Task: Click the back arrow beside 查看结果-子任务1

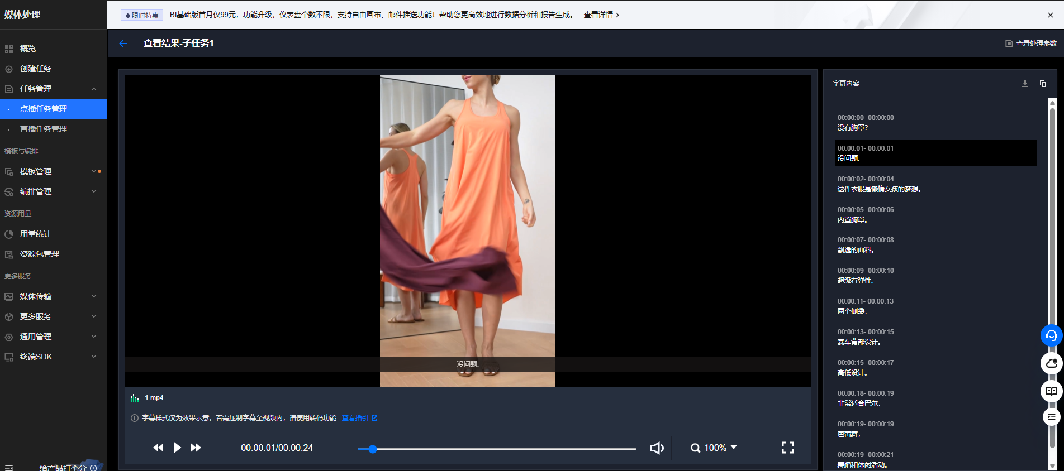Action: [x=123, y=44]
